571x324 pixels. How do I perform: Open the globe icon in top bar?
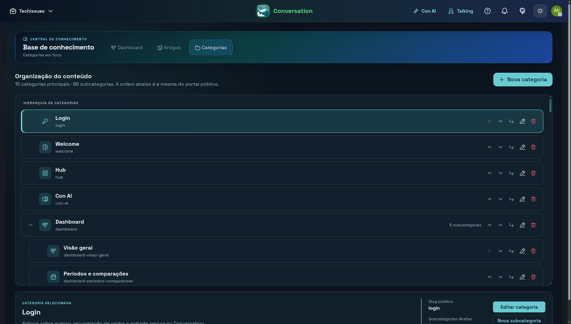coord(522,11)
